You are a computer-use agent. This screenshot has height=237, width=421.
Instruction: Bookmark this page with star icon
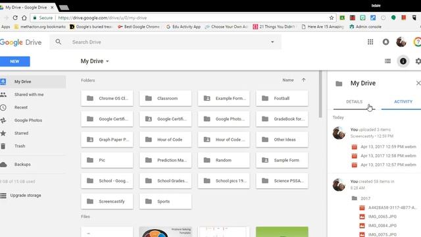(x=332, y=18)
